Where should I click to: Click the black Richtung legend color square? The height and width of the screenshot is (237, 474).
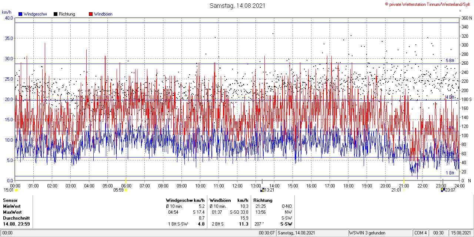56,14
